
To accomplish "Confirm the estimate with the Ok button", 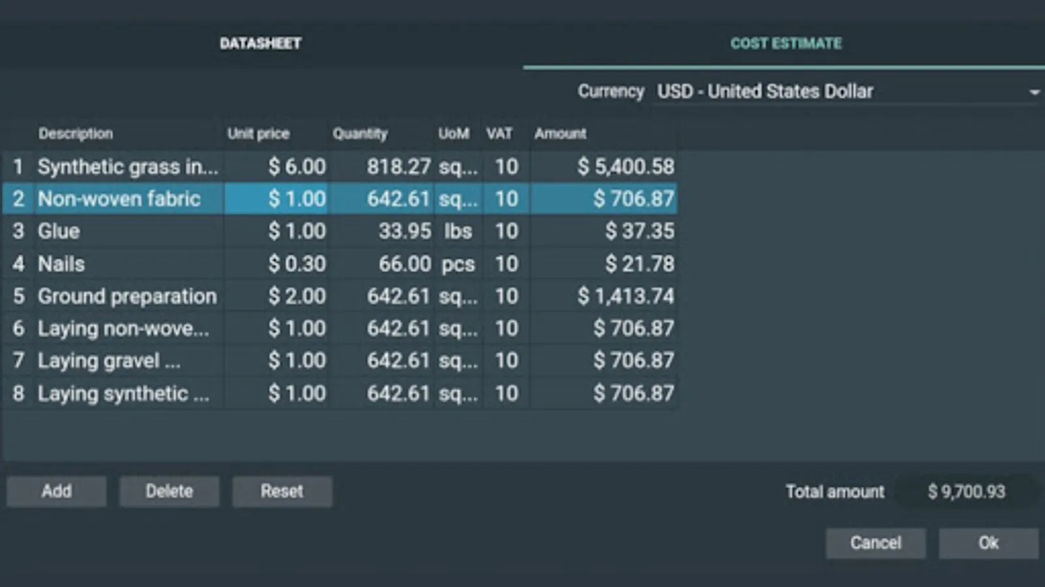I will (989, 543).
